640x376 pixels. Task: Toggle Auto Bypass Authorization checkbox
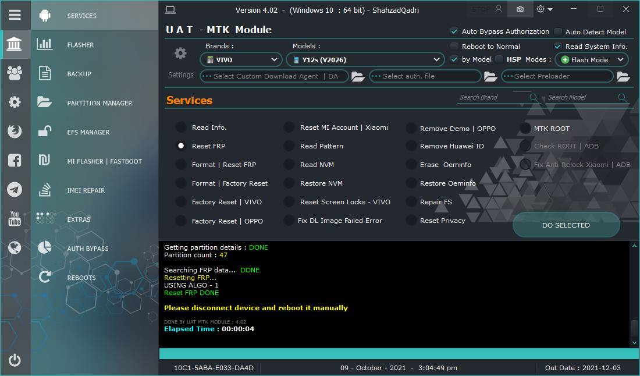point(454,31)
